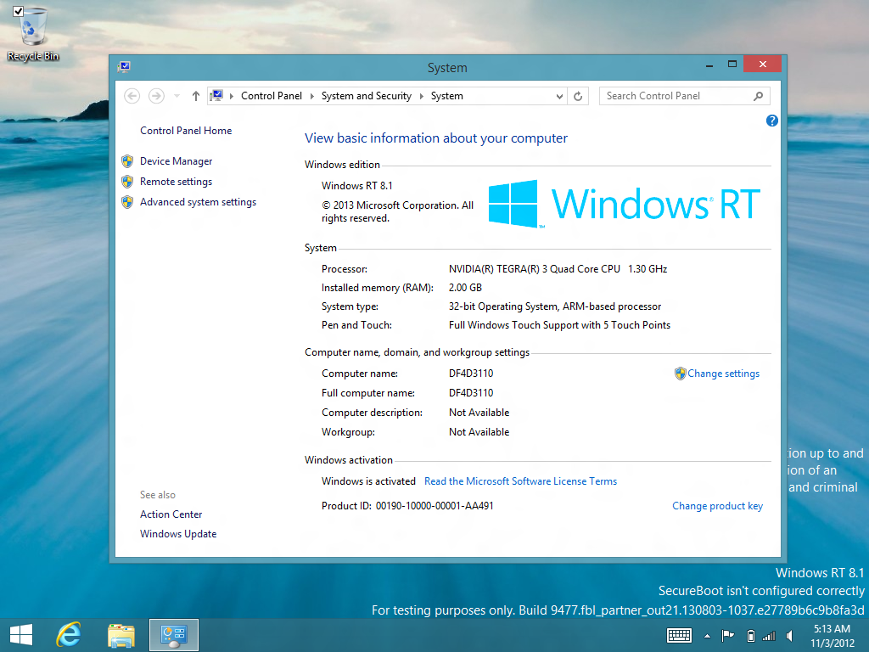Open the recent locations dropdown arrow
Screen dimensions: 869x652
[x=177, y=96]
